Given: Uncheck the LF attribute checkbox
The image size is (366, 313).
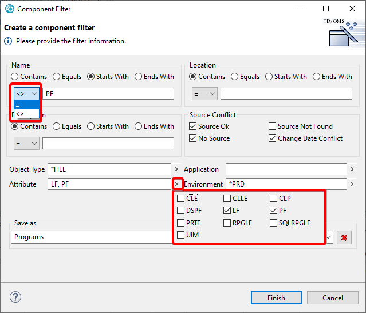Looking at the screenshot, I should point(227,211).
